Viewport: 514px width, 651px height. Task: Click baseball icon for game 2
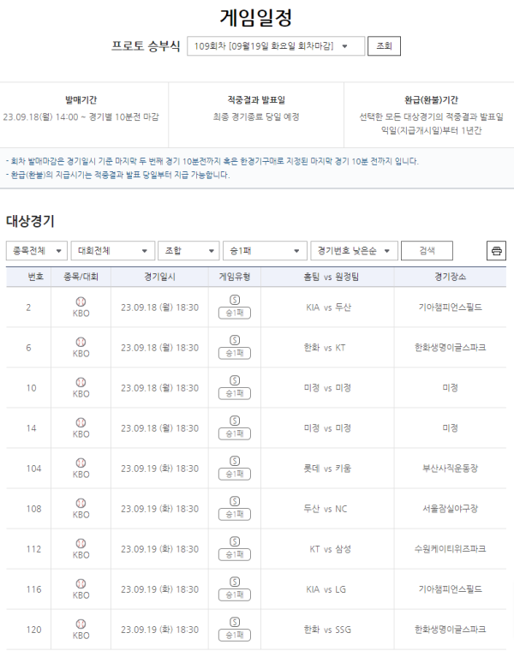pos(81,302)
